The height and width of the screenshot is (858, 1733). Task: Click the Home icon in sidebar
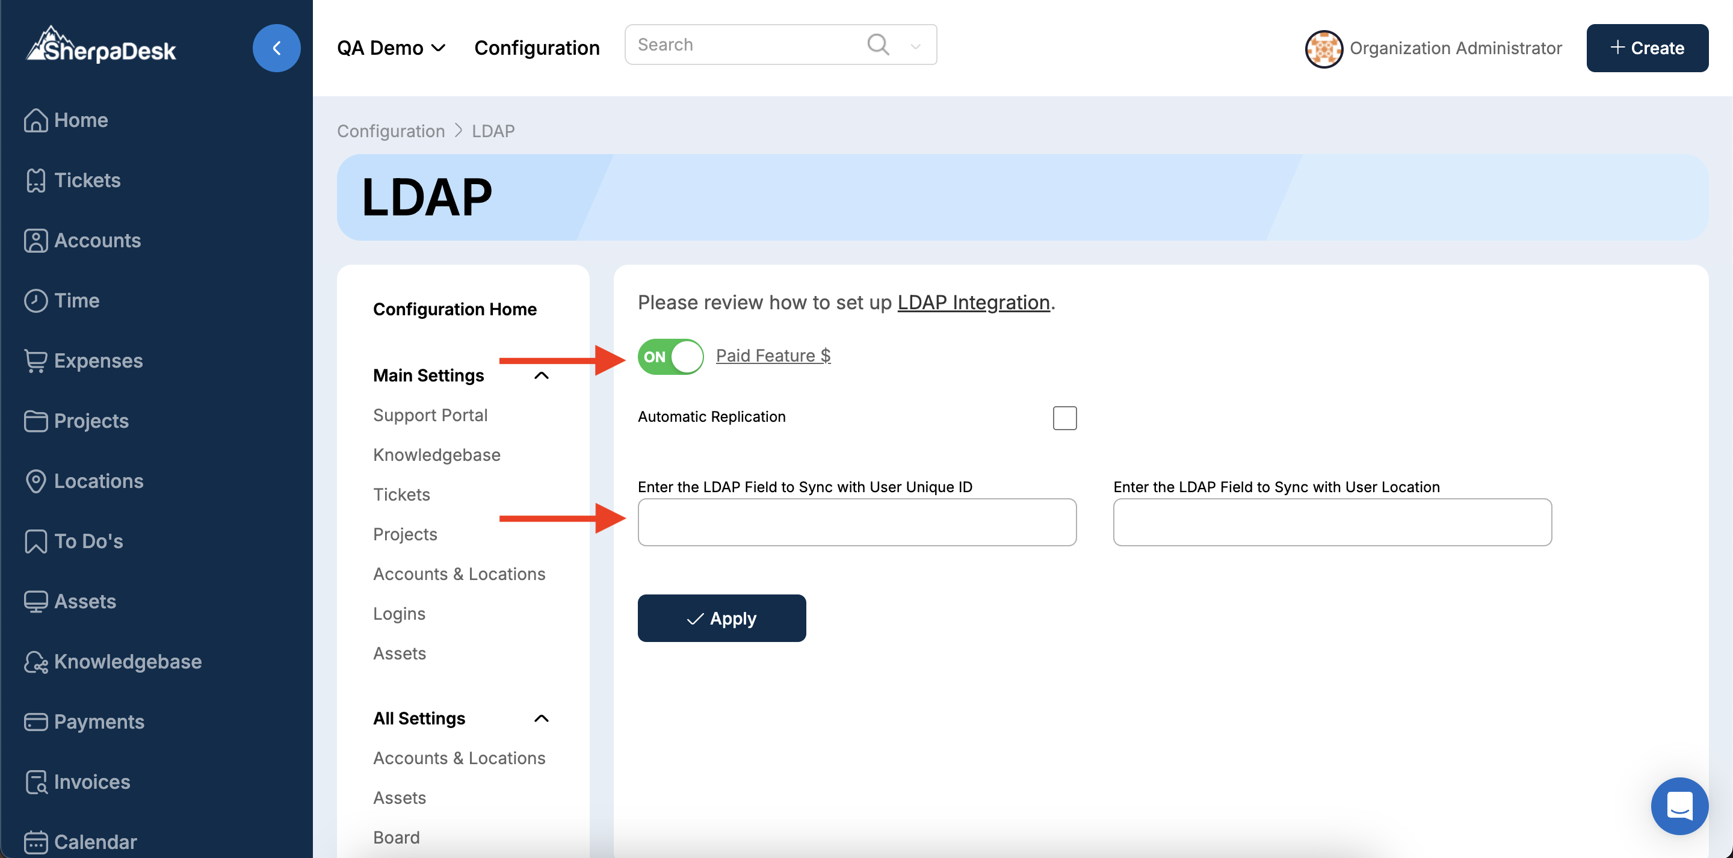36,120
